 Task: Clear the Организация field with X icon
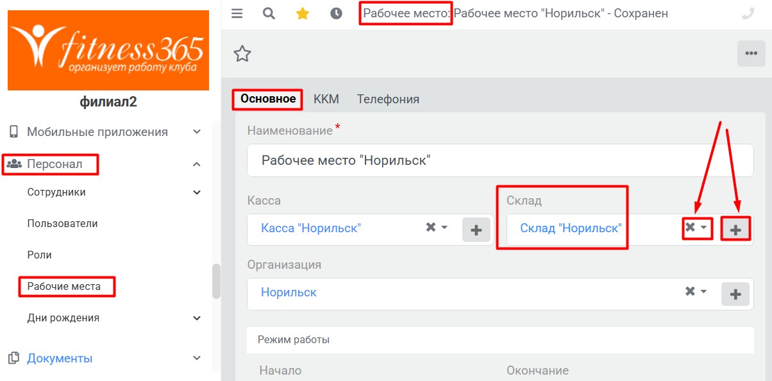(690, 291)
